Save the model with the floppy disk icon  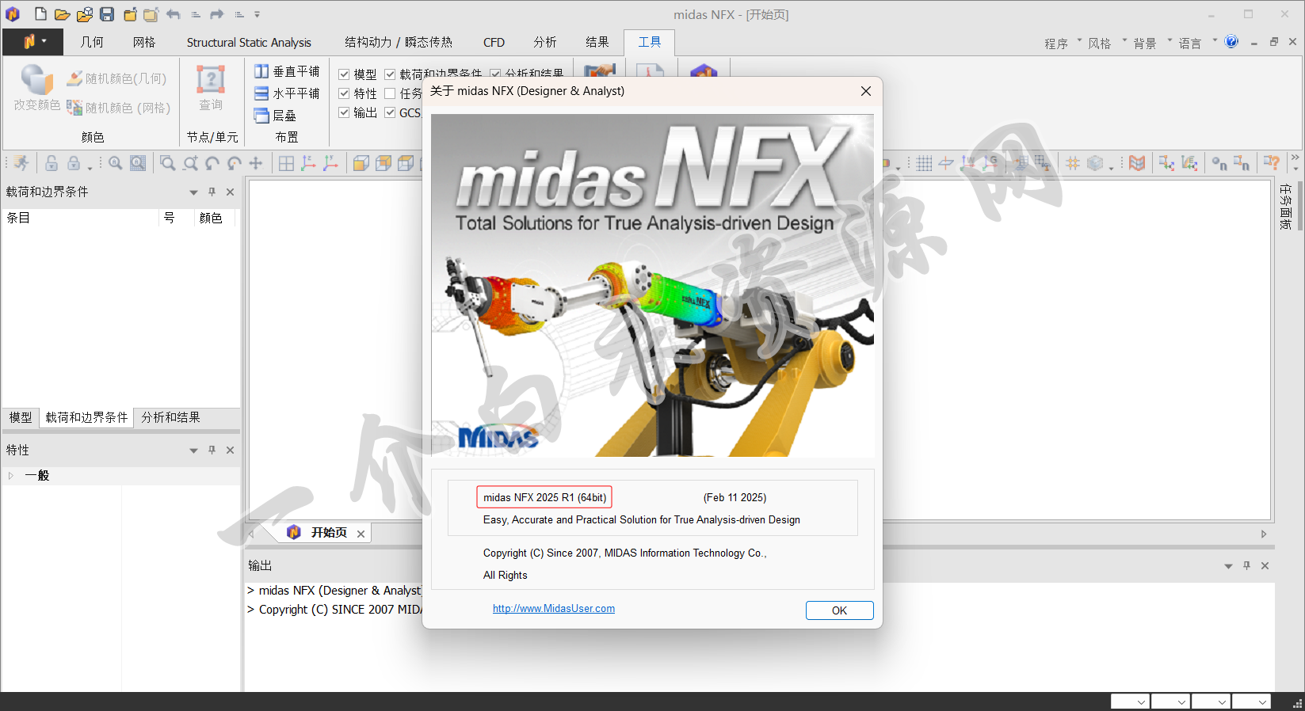coord(107,14)
